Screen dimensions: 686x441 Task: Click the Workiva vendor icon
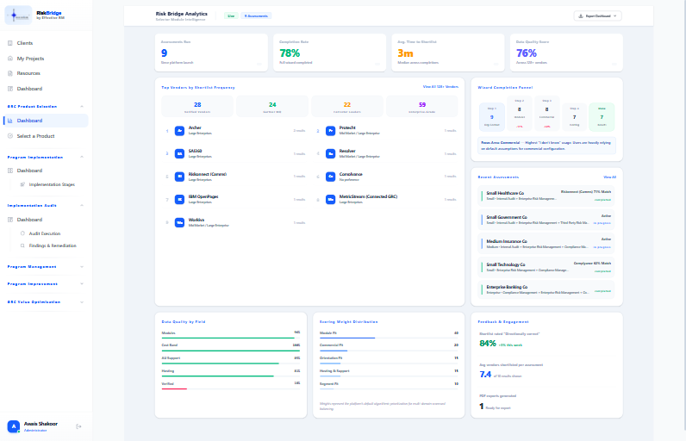[x=179, y=222]
